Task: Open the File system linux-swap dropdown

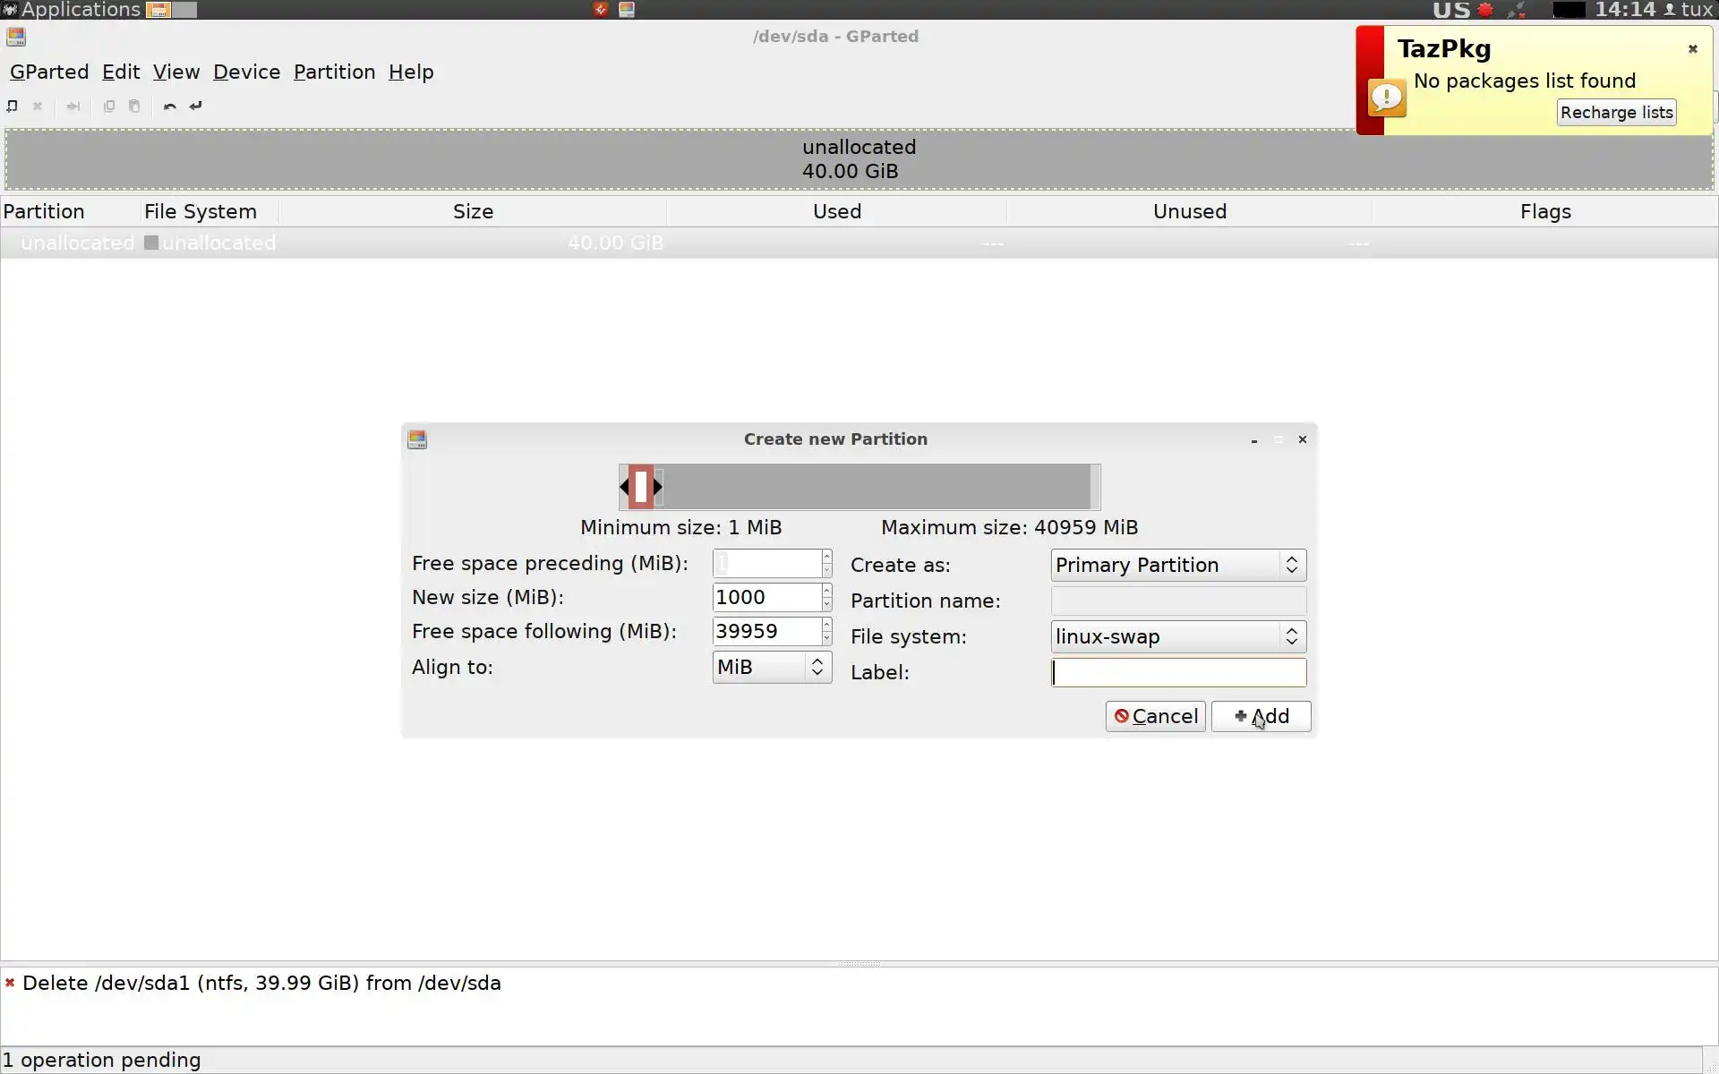Action: (1178, 636)
